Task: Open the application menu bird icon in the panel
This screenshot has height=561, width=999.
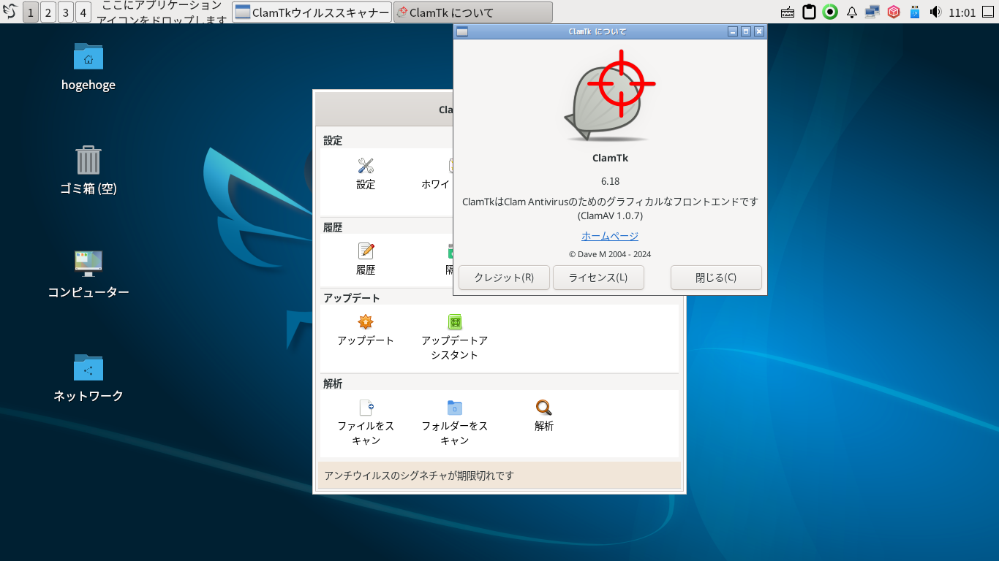Action: (x=10, y=12)
